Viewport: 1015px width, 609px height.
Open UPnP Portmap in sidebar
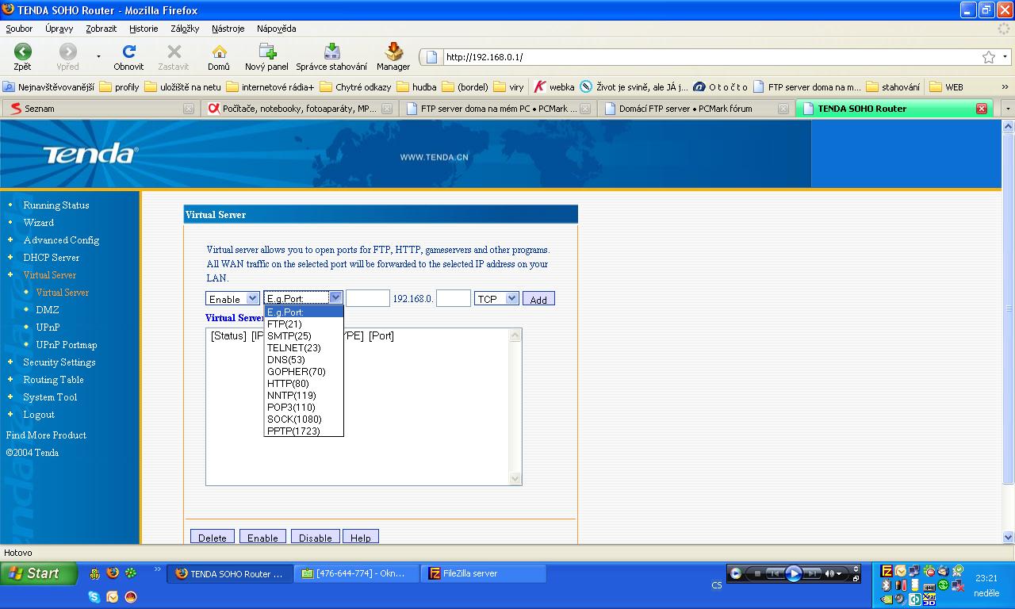coord(67,344)
